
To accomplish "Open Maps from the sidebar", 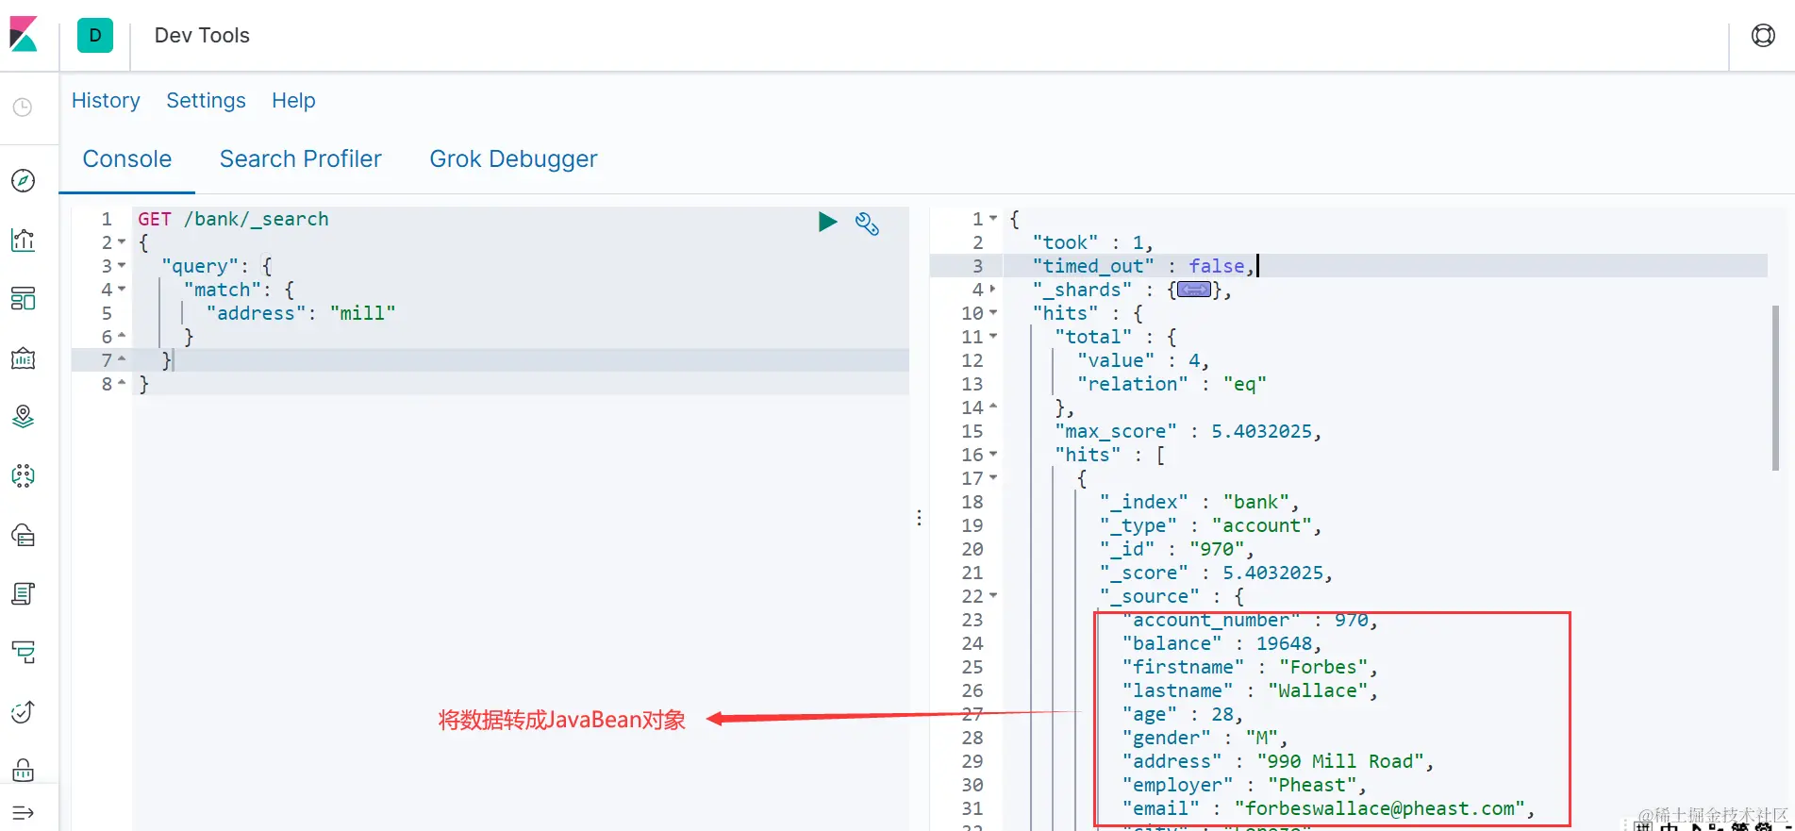I will 24,416.
